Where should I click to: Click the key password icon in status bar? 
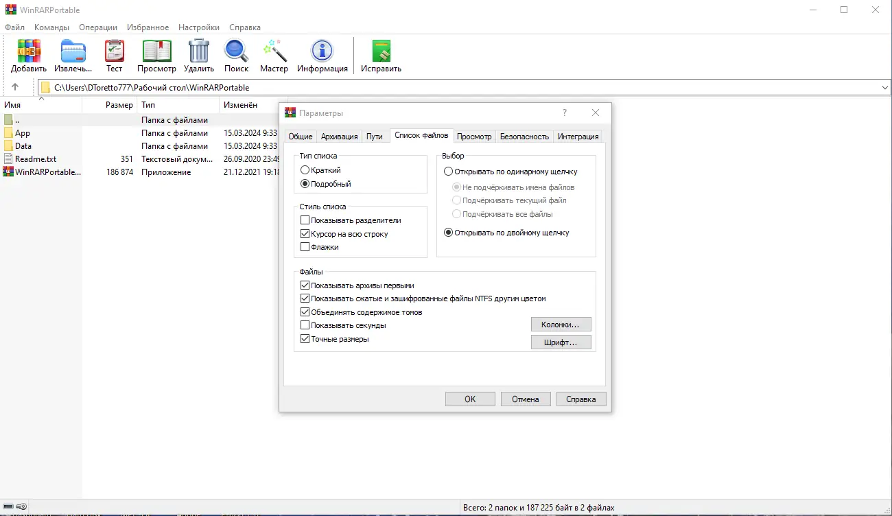21,507
